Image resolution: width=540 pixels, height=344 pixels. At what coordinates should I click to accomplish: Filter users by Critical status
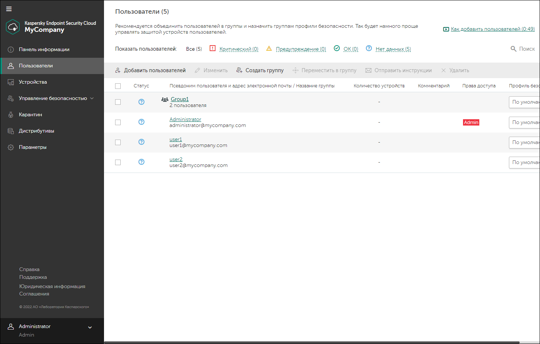pos(238,49)
